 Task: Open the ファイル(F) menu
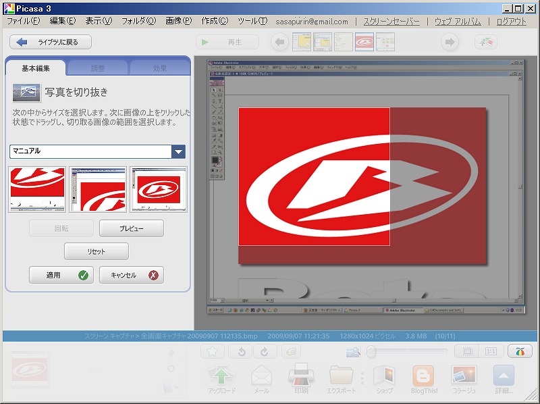24,21
